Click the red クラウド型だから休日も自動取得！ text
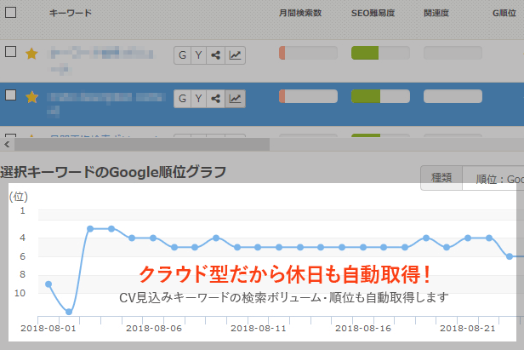524x350 pixels. pos(284,274)
